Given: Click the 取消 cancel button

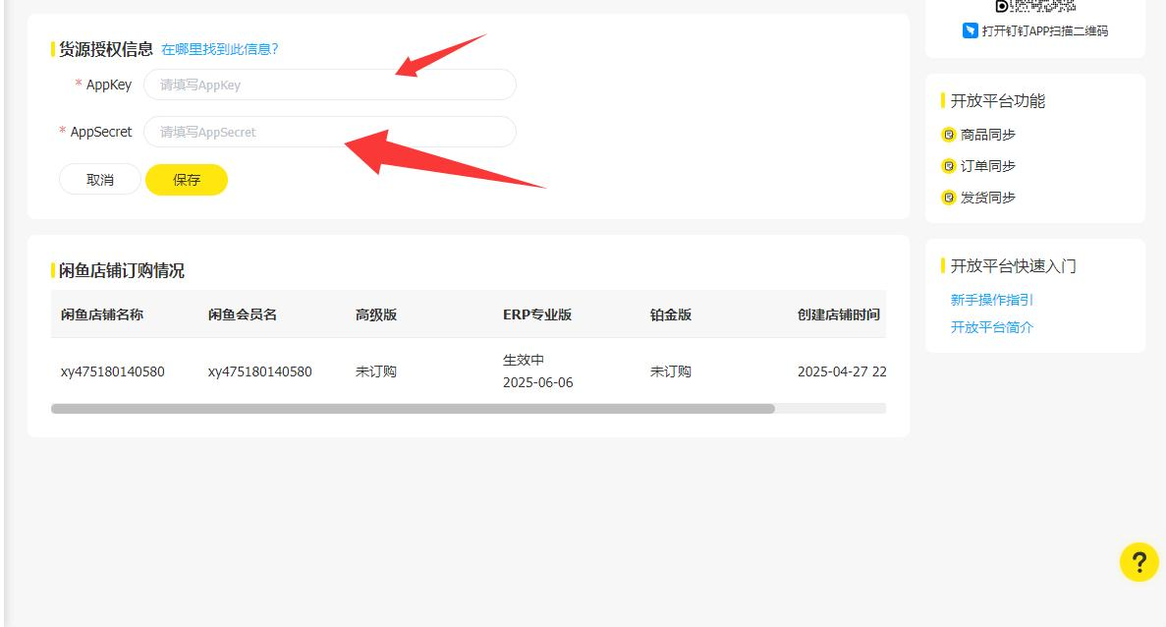Looking at the screenshot, I should pyautogui.click(x=99, y=180).
